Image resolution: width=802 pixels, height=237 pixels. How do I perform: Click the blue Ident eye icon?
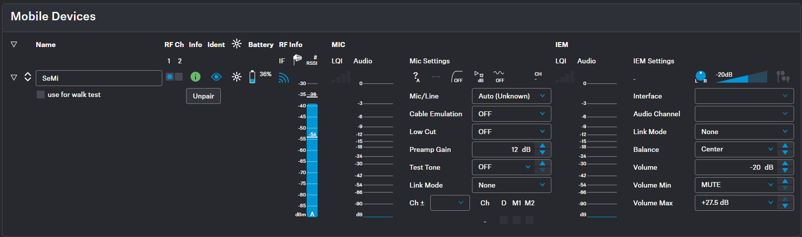point(216,77)
